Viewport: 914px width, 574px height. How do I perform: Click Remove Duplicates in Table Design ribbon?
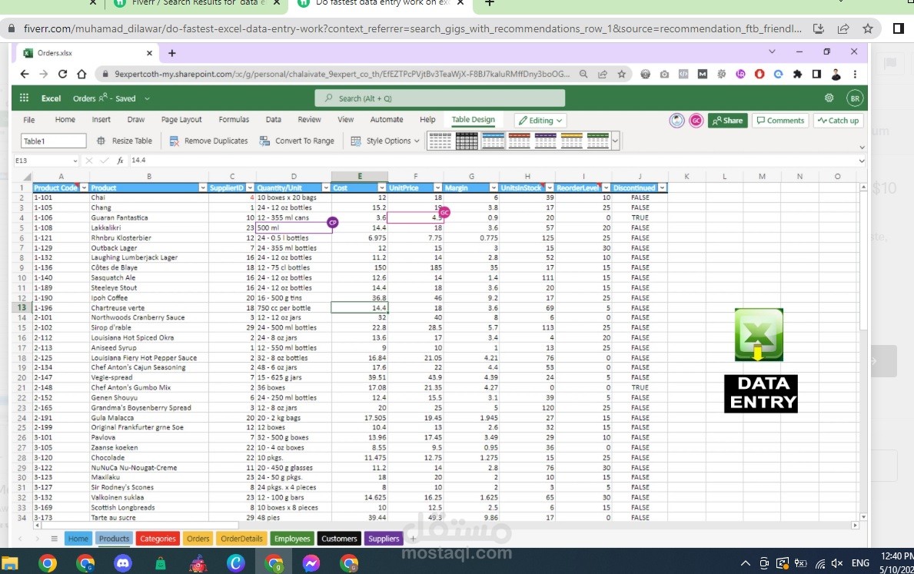click(208, 141)
